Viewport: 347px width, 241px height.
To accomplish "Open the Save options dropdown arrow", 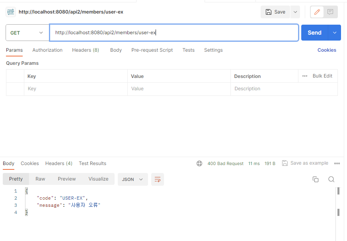I will point(295,12).
